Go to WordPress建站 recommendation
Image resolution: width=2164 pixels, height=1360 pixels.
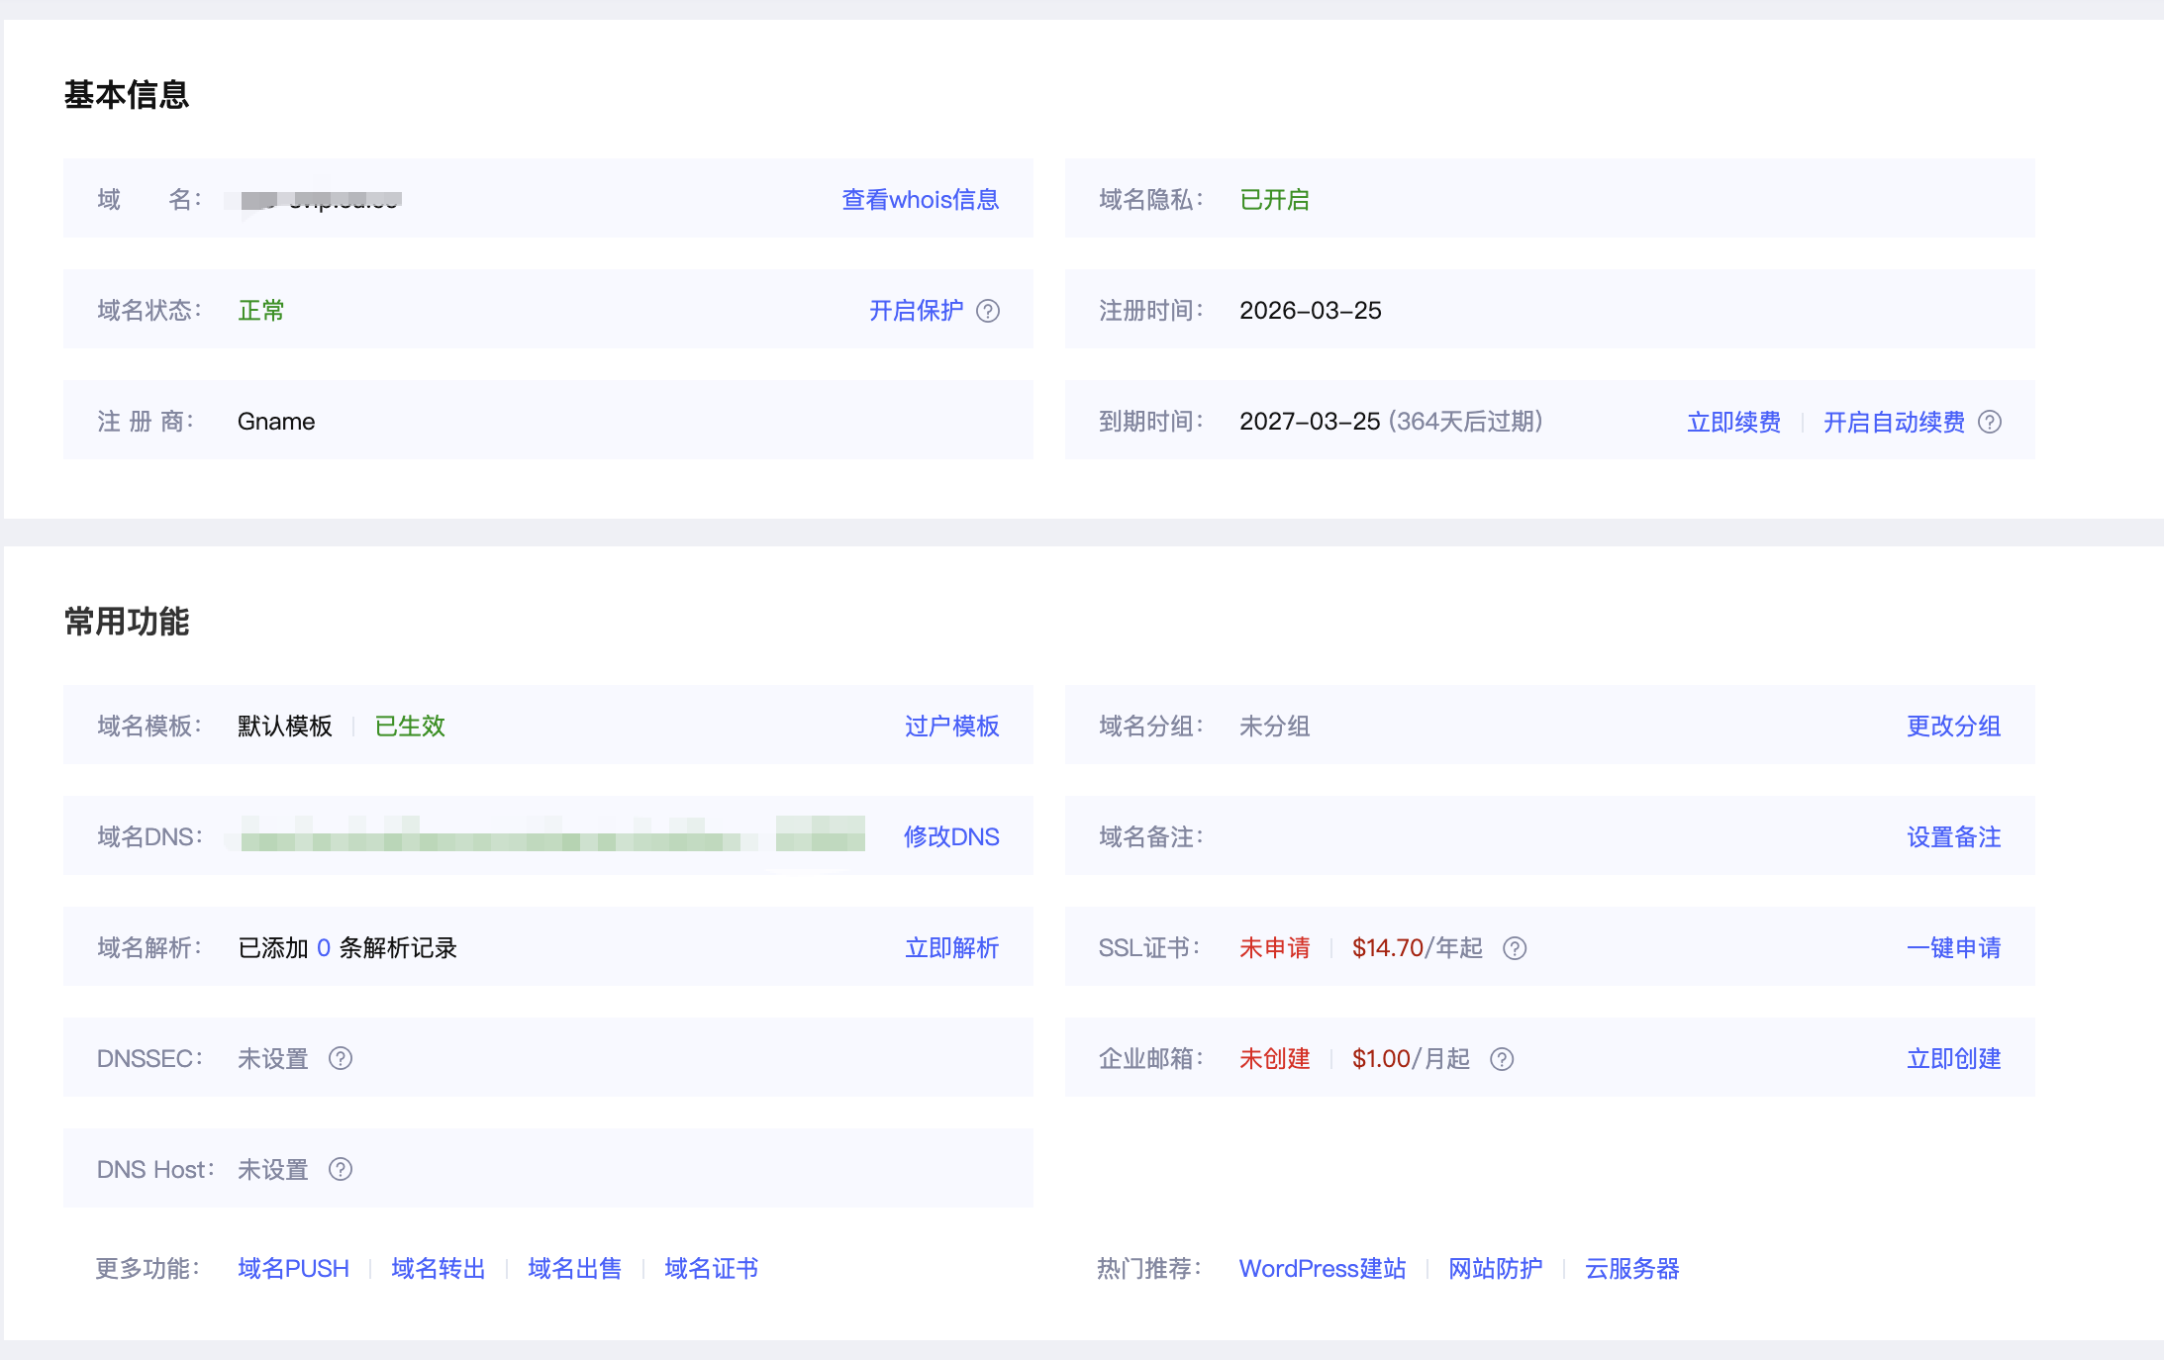[1322, 1268]
